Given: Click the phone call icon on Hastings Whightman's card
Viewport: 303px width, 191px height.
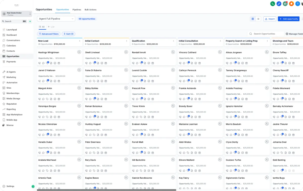Looking at the screenshot, I should [40, 63].
